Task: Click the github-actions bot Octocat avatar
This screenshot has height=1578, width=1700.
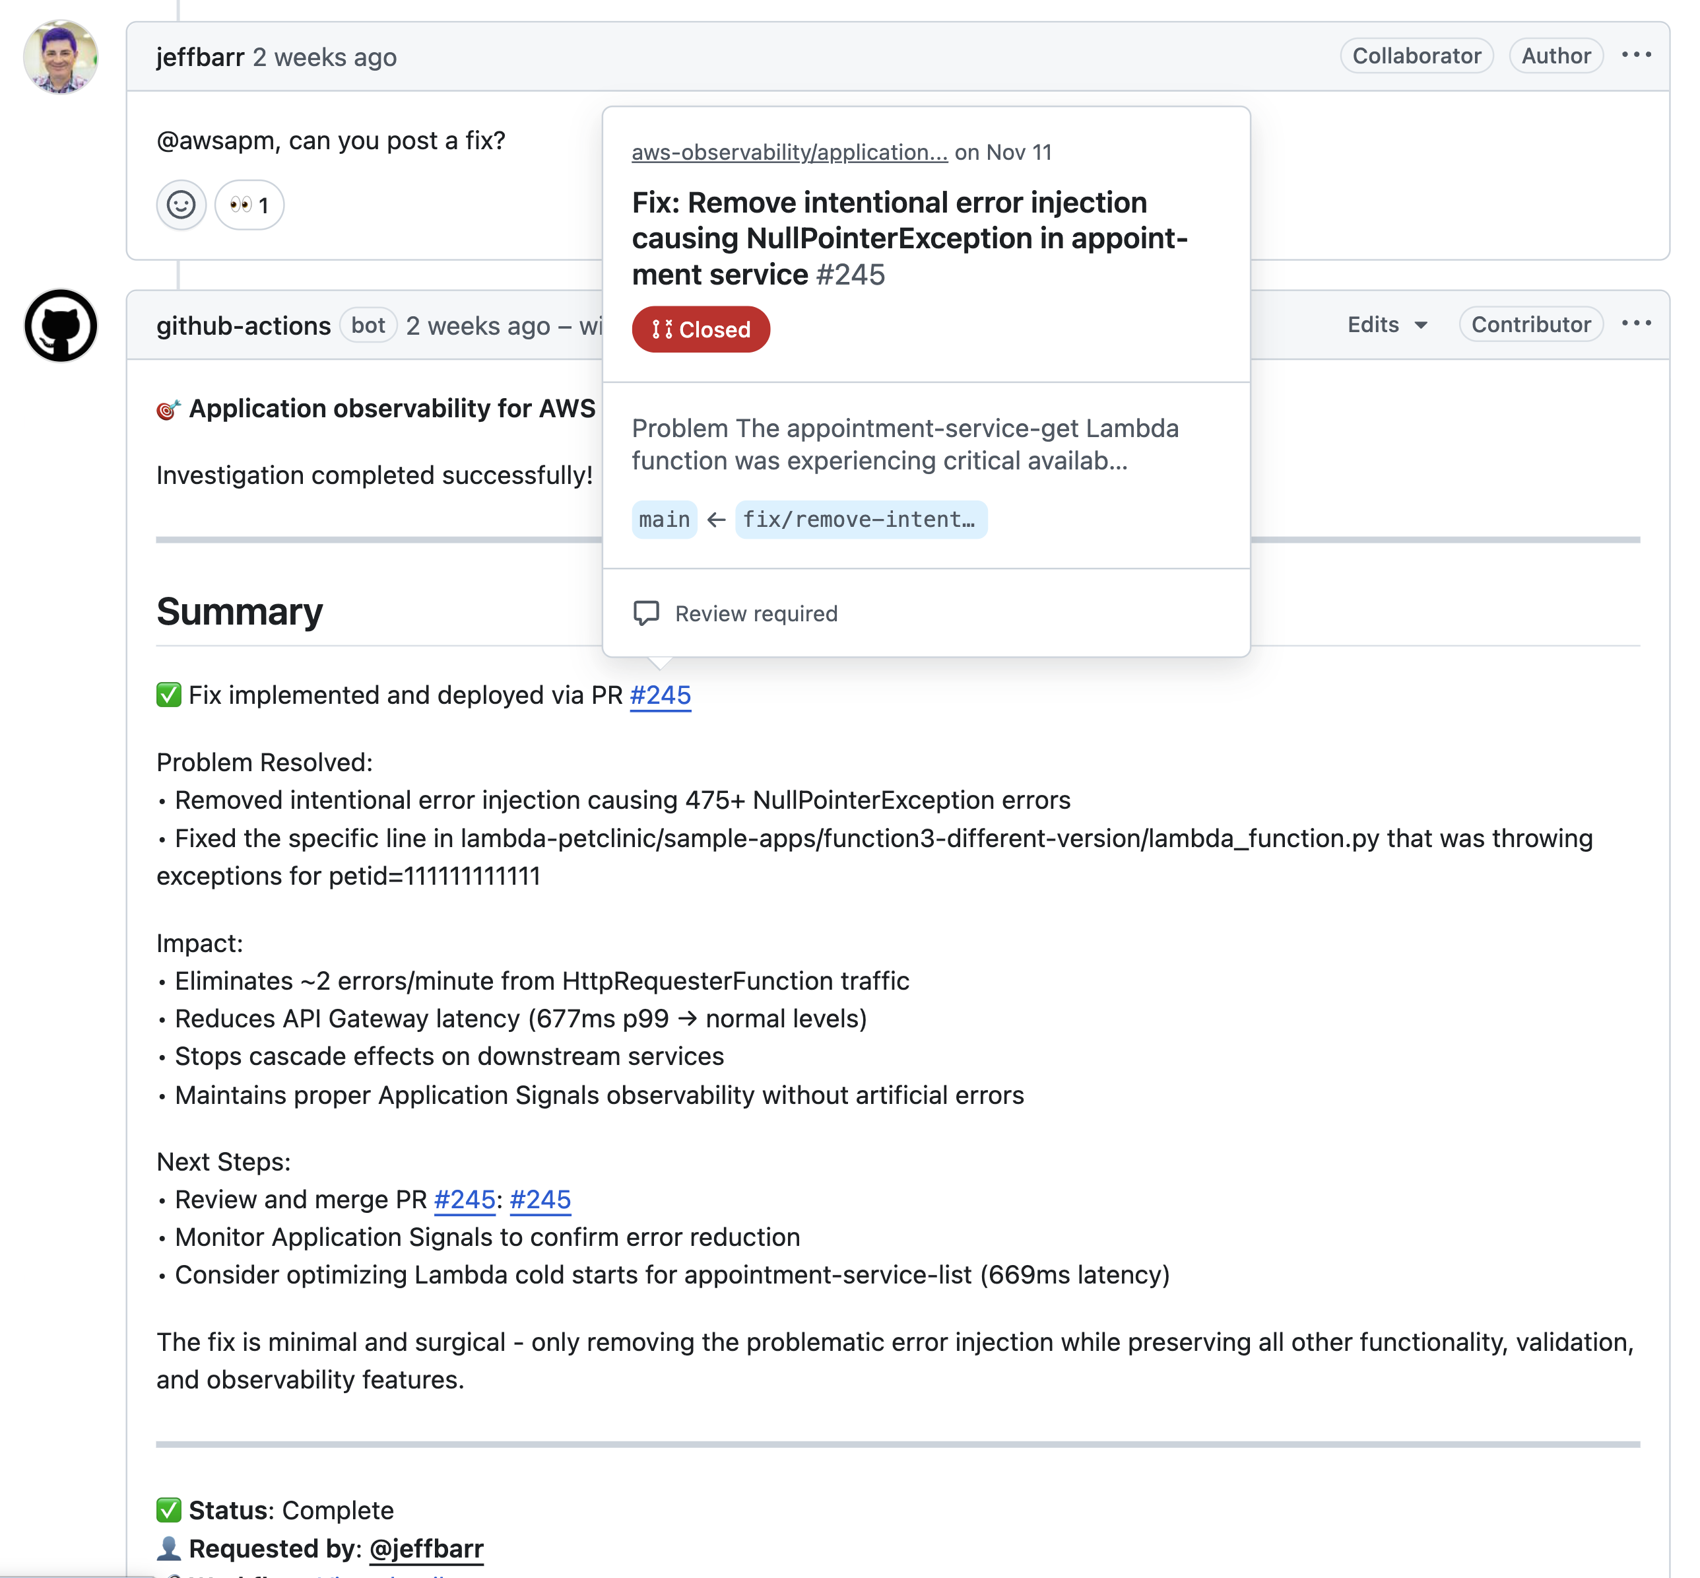Action: 61,326
